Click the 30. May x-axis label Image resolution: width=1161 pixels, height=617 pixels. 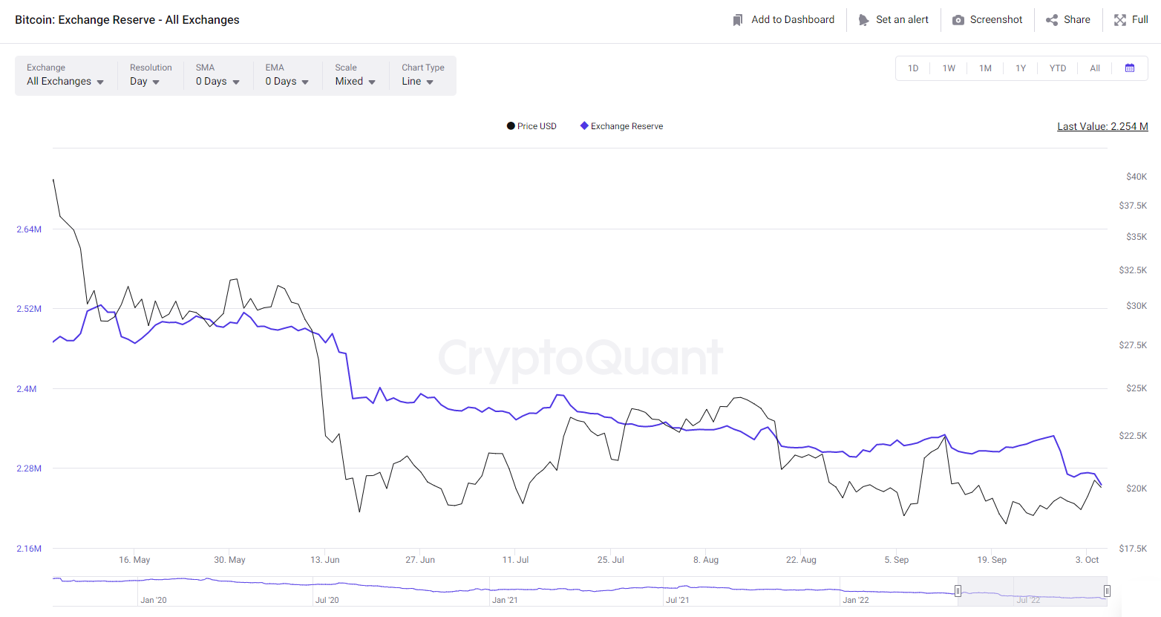tap(229, 560)
